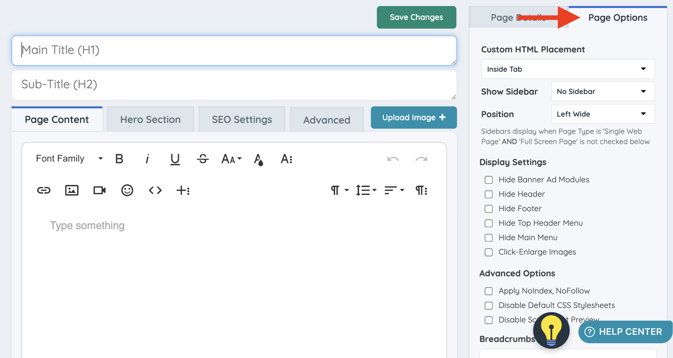Switch to the SEO Settings tab
Screen dimensions: 673x358
[x=242, y=120]
